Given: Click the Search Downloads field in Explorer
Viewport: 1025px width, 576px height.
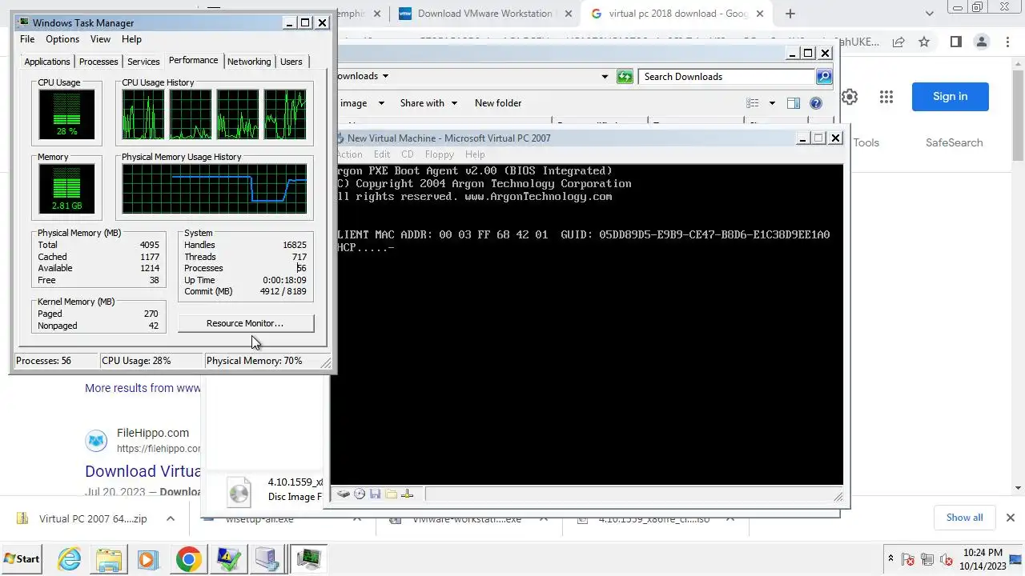Looking at the screenshot, I should click(x=726, y=77).
